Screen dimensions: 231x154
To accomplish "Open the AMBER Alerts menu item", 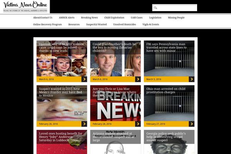I will (x=67, y=18).
